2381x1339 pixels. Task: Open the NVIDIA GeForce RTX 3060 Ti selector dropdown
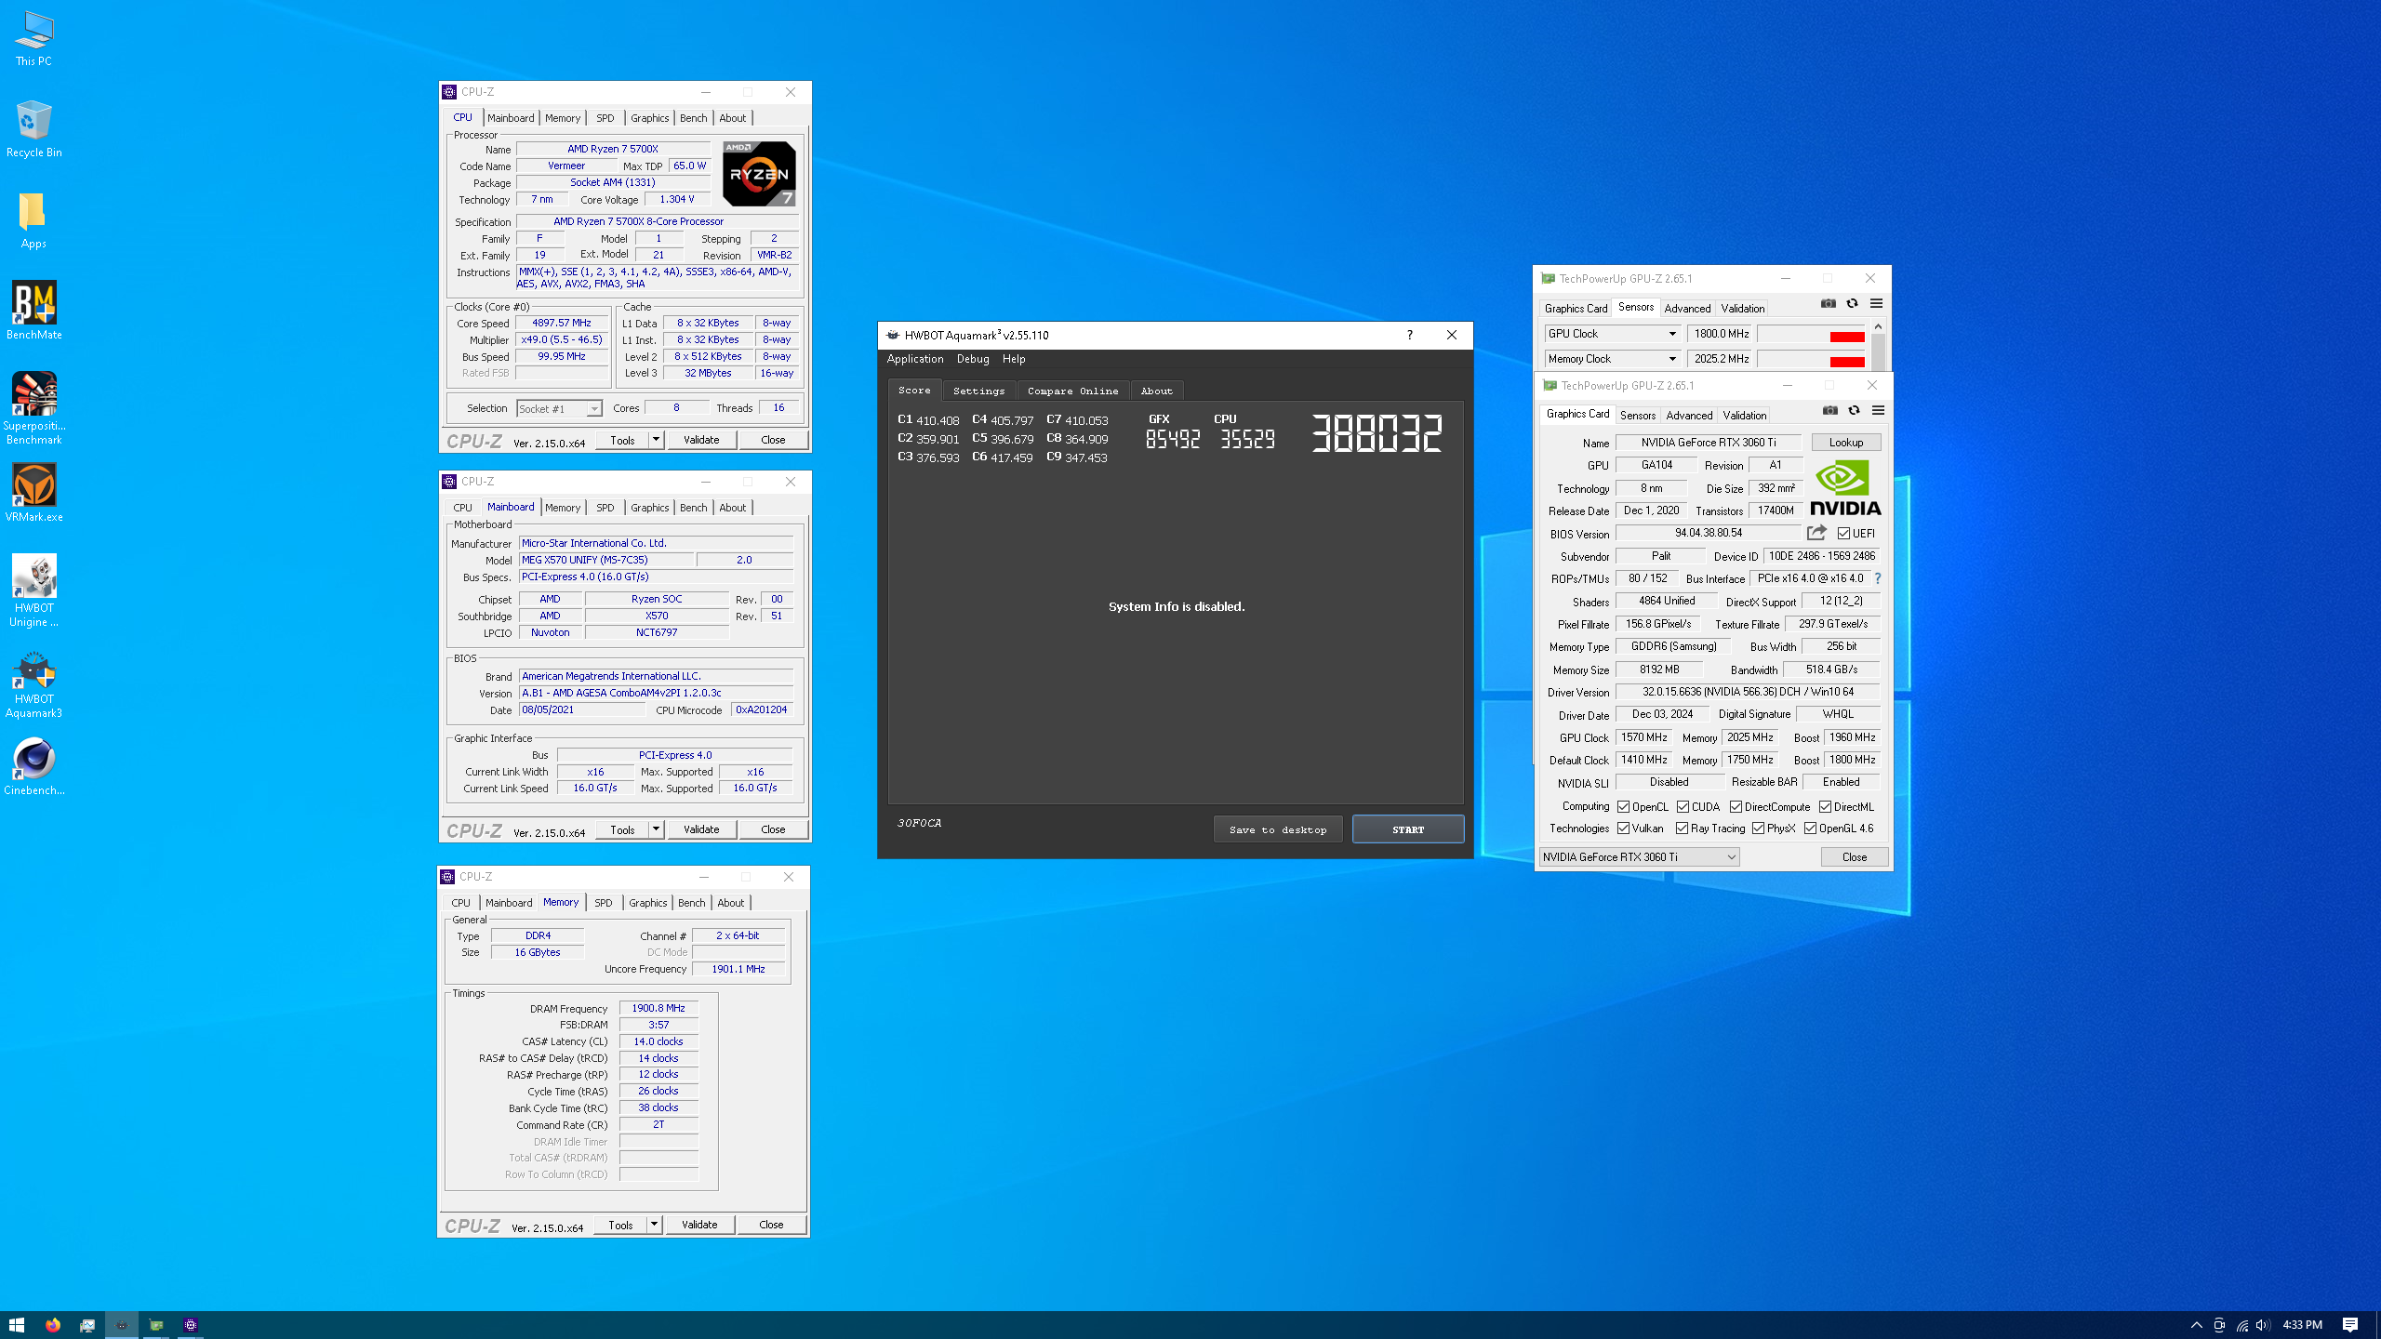[1639, 857]
